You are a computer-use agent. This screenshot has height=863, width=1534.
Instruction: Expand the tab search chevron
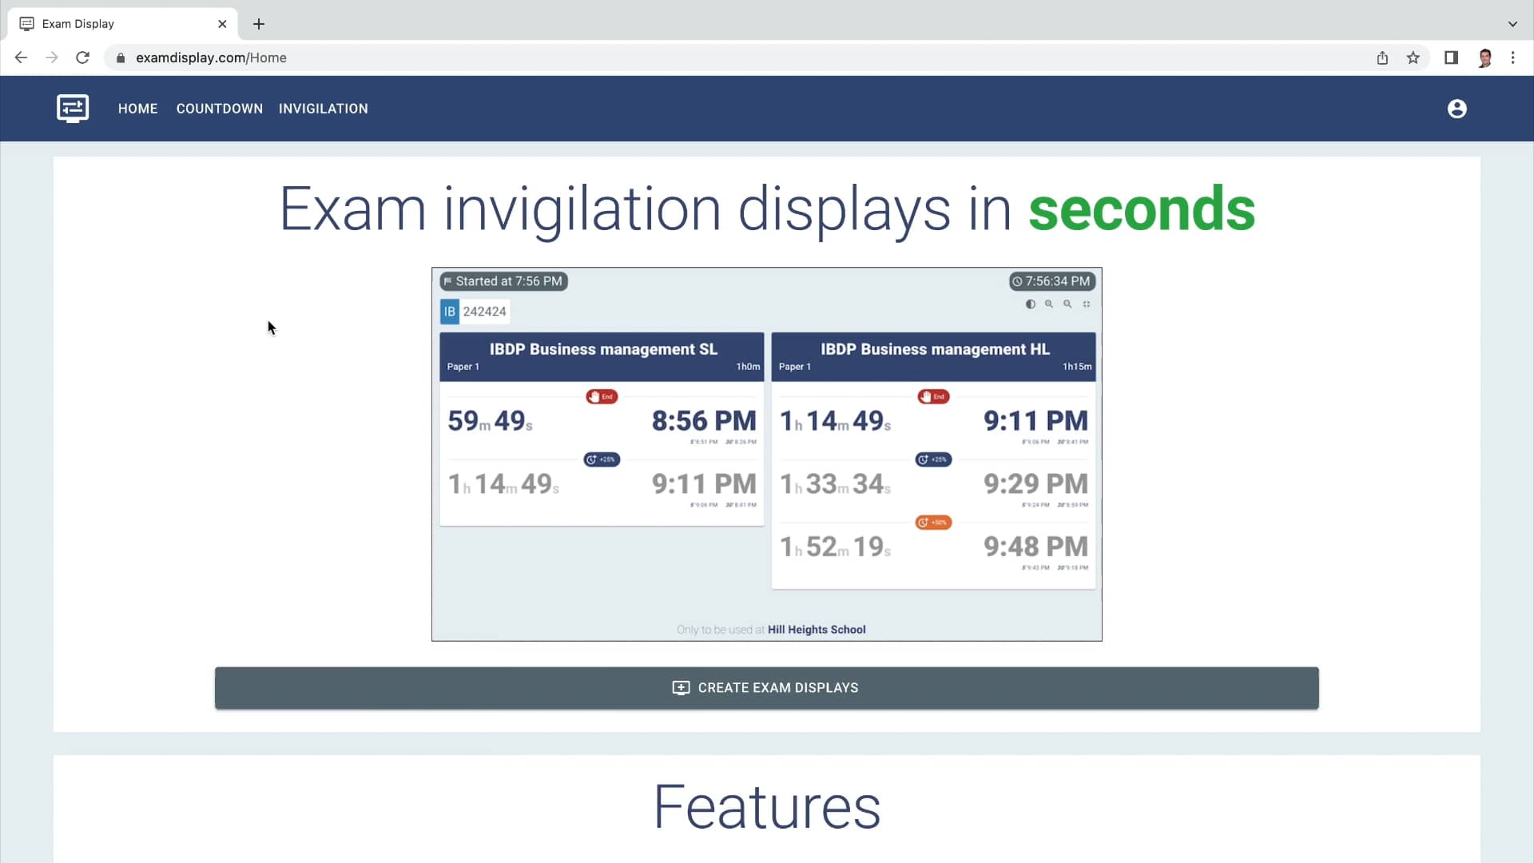pos(1512,24)
